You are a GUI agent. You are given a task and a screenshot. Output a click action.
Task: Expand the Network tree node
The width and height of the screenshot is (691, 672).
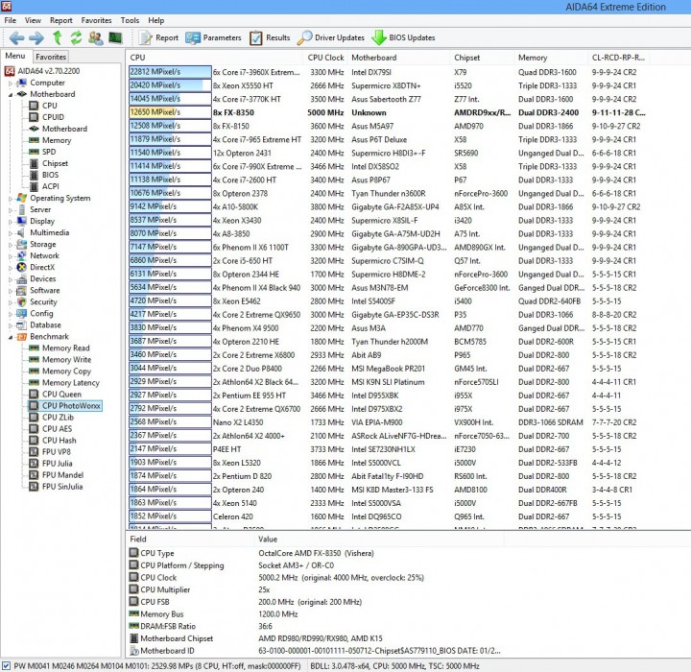pos(11,255)
